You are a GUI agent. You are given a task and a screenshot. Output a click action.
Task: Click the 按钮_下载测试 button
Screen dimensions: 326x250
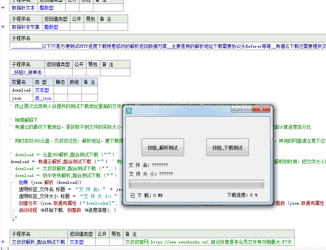tap(227, 148)
